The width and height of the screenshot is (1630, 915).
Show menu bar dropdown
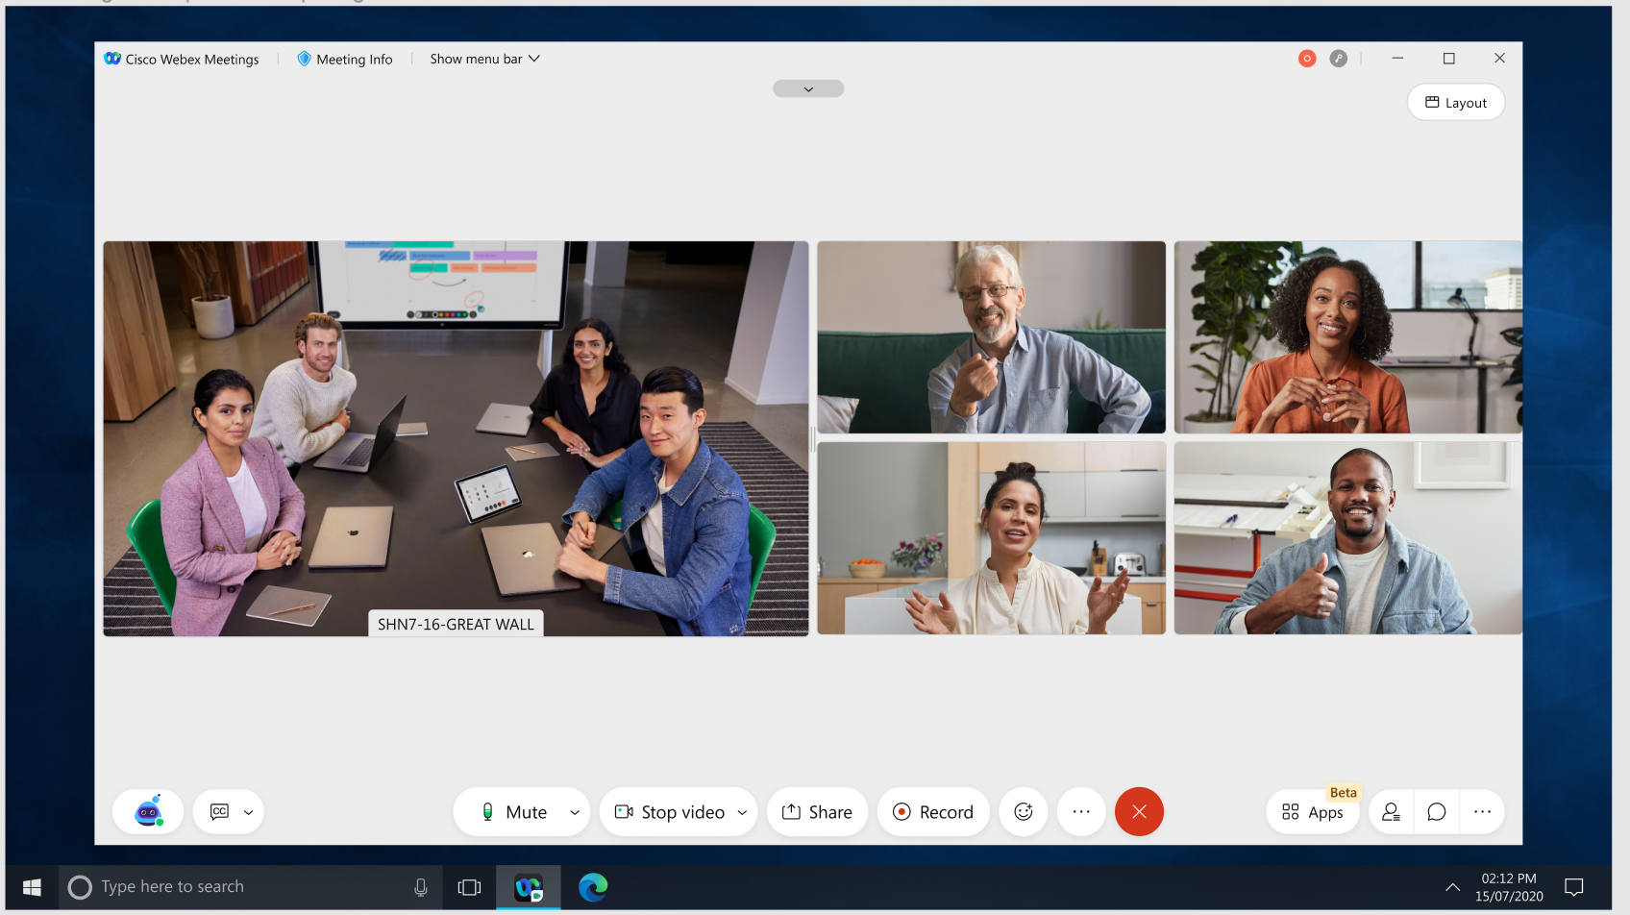click(485, 59)
